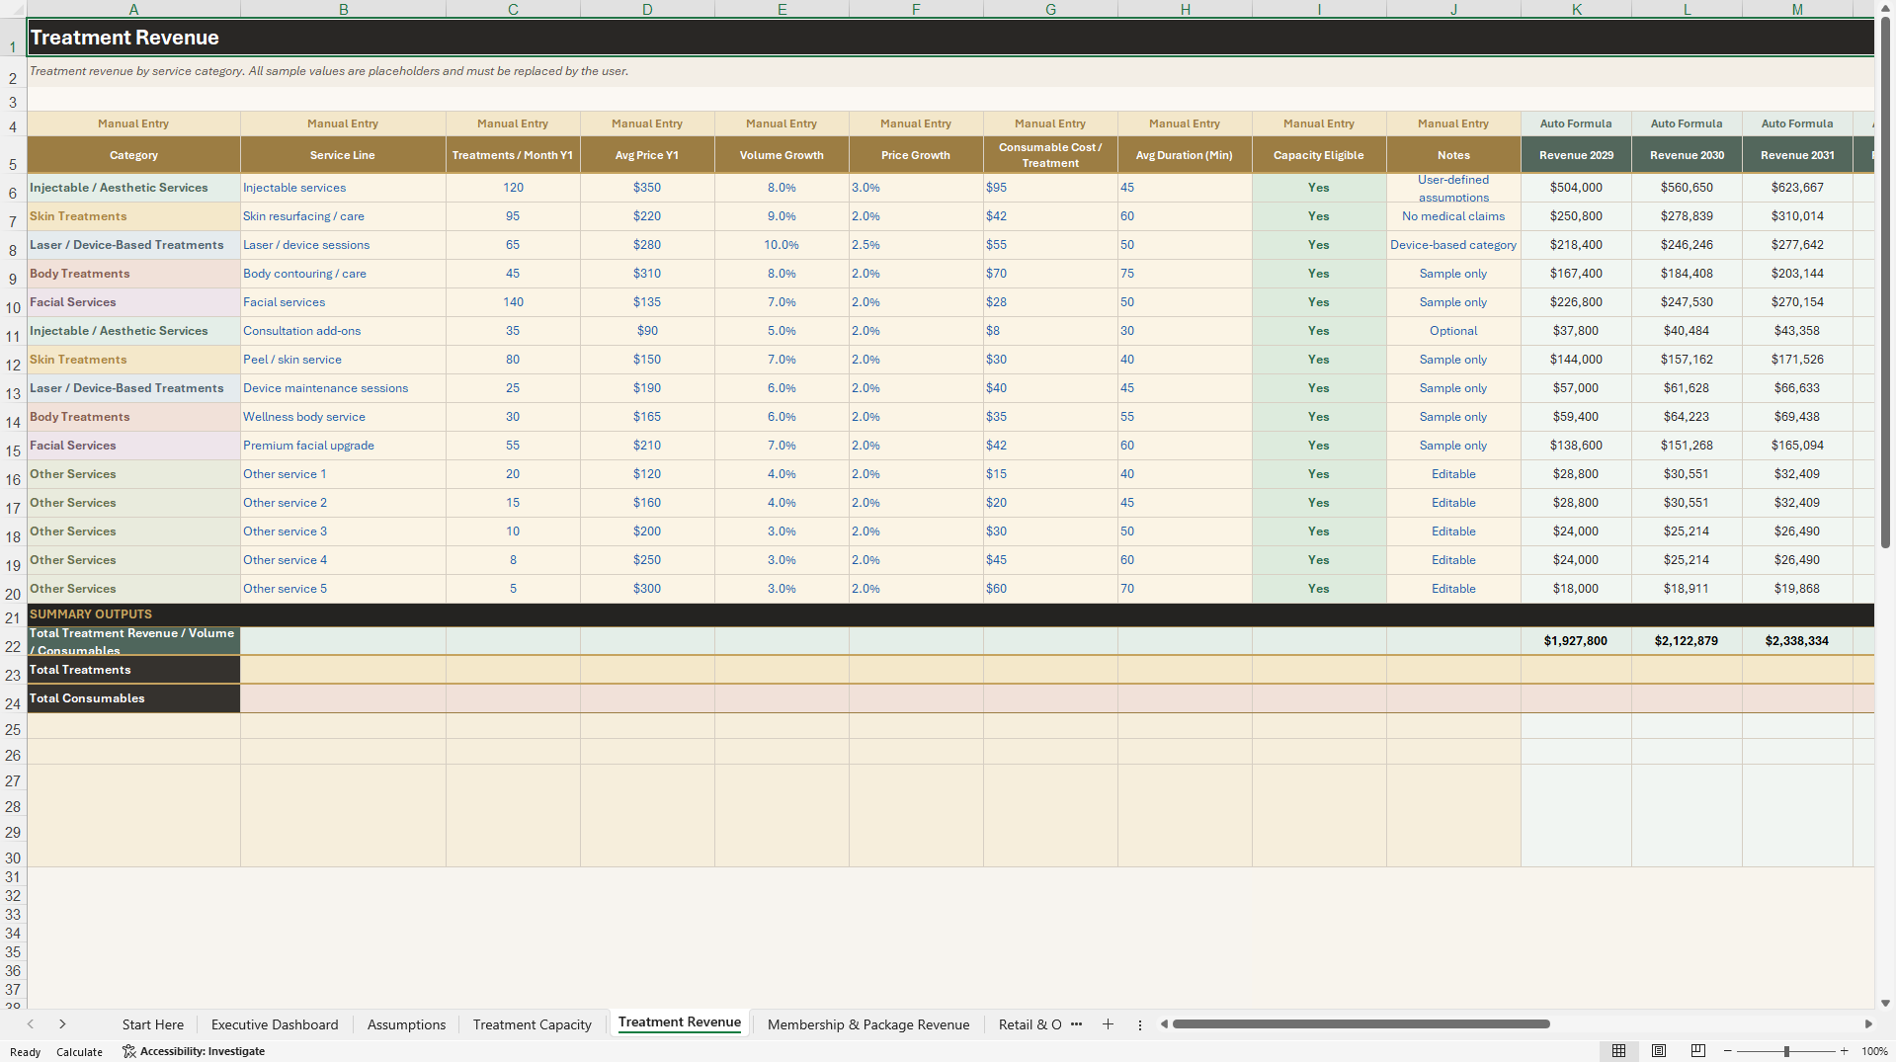Open the Start Here sheet
This screenshot has height=1062, width=1896.
(153, 1024)
